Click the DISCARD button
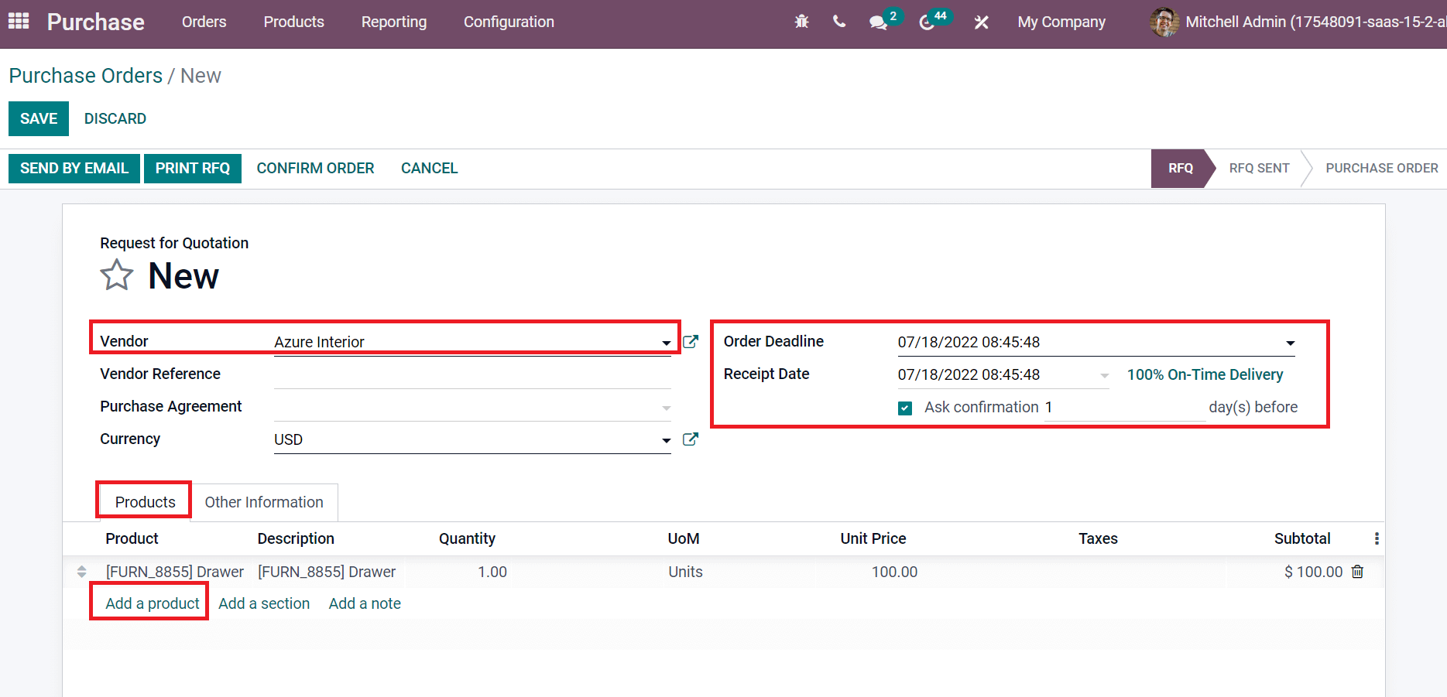 point(115,118)
